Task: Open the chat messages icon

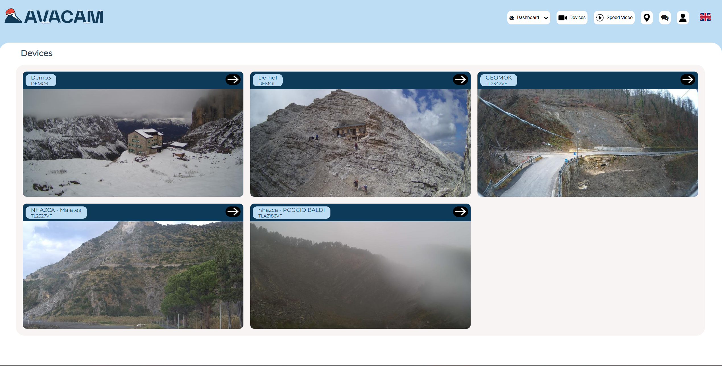Action: (x=665, y=18)
